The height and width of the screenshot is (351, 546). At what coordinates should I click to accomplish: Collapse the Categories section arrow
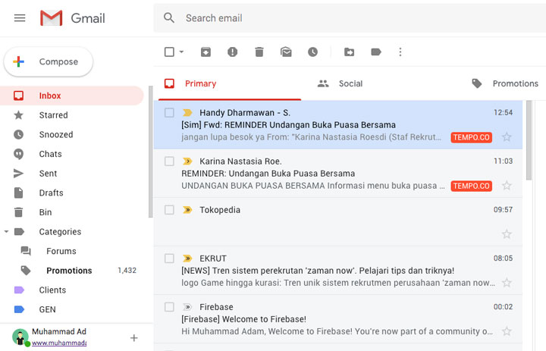pos(6,231)
